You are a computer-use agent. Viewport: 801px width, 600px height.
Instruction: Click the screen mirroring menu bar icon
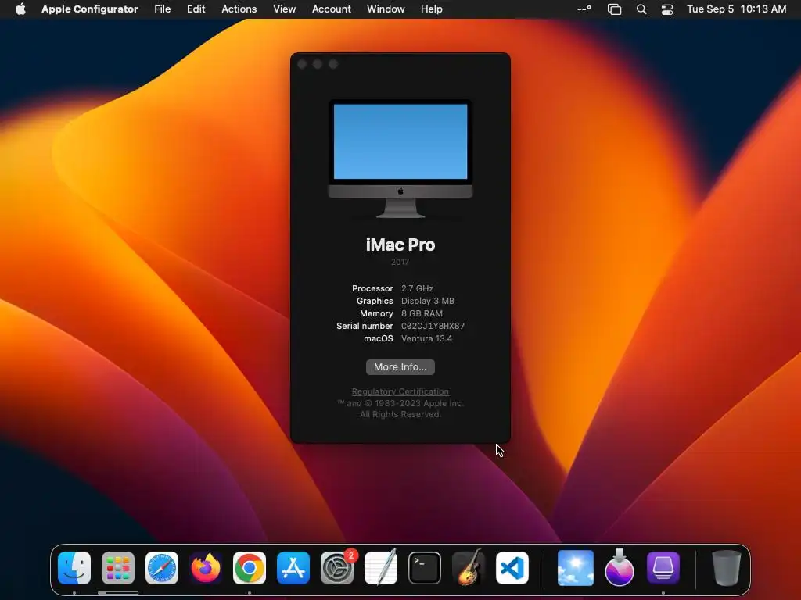[x=614, y=9]
